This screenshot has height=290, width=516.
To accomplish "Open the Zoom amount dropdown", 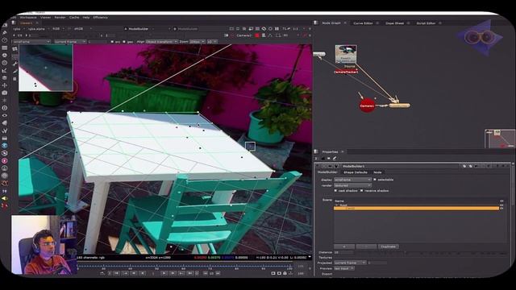I will [197, 42].
